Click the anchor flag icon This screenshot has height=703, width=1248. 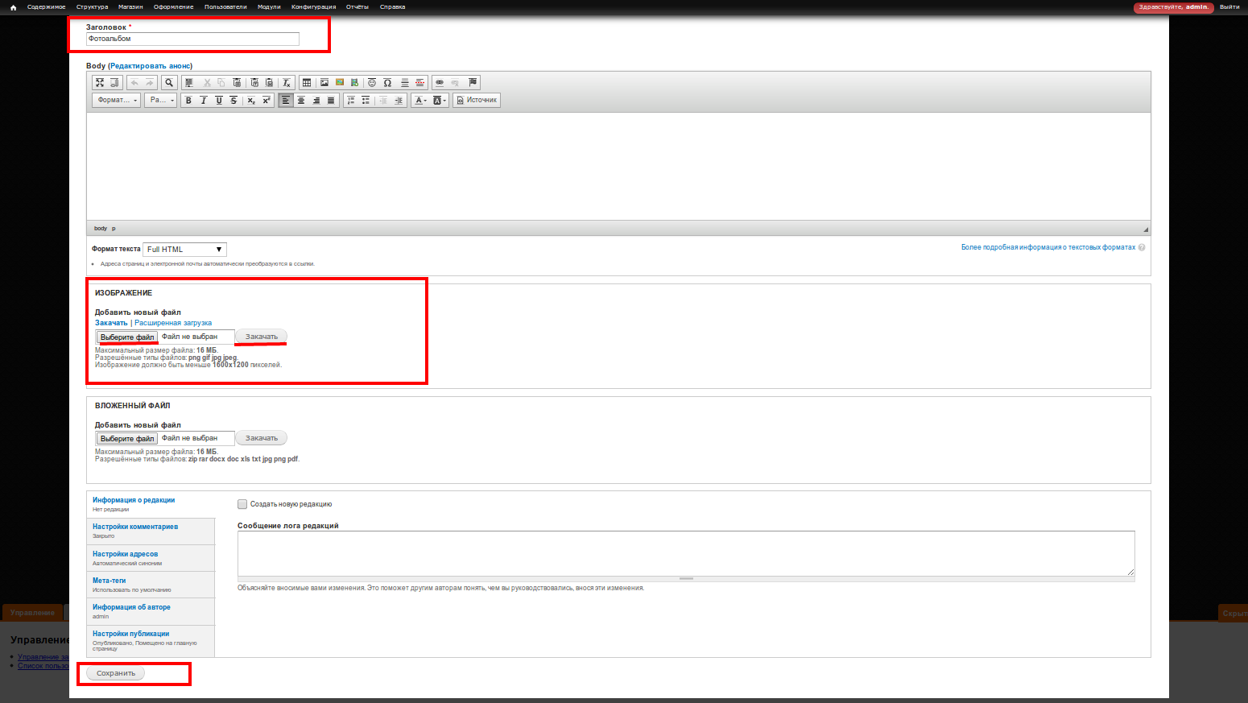tap(473, 83)
